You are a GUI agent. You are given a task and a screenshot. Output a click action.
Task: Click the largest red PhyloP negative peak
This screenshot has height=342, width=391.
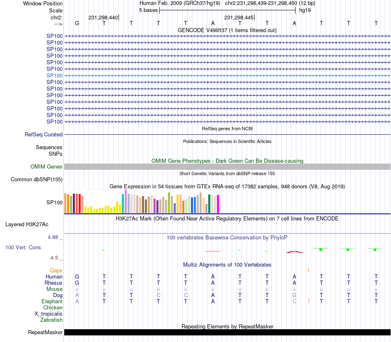click(x=295, y=252)
